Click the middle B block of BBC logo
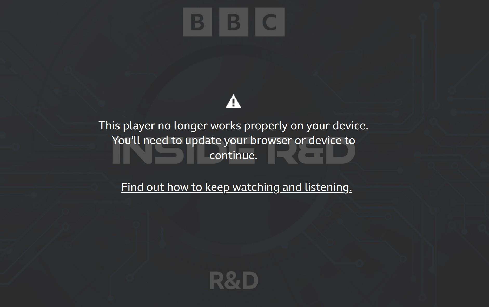The width and height of the screenshot is (489, 307). coord(234,22)
